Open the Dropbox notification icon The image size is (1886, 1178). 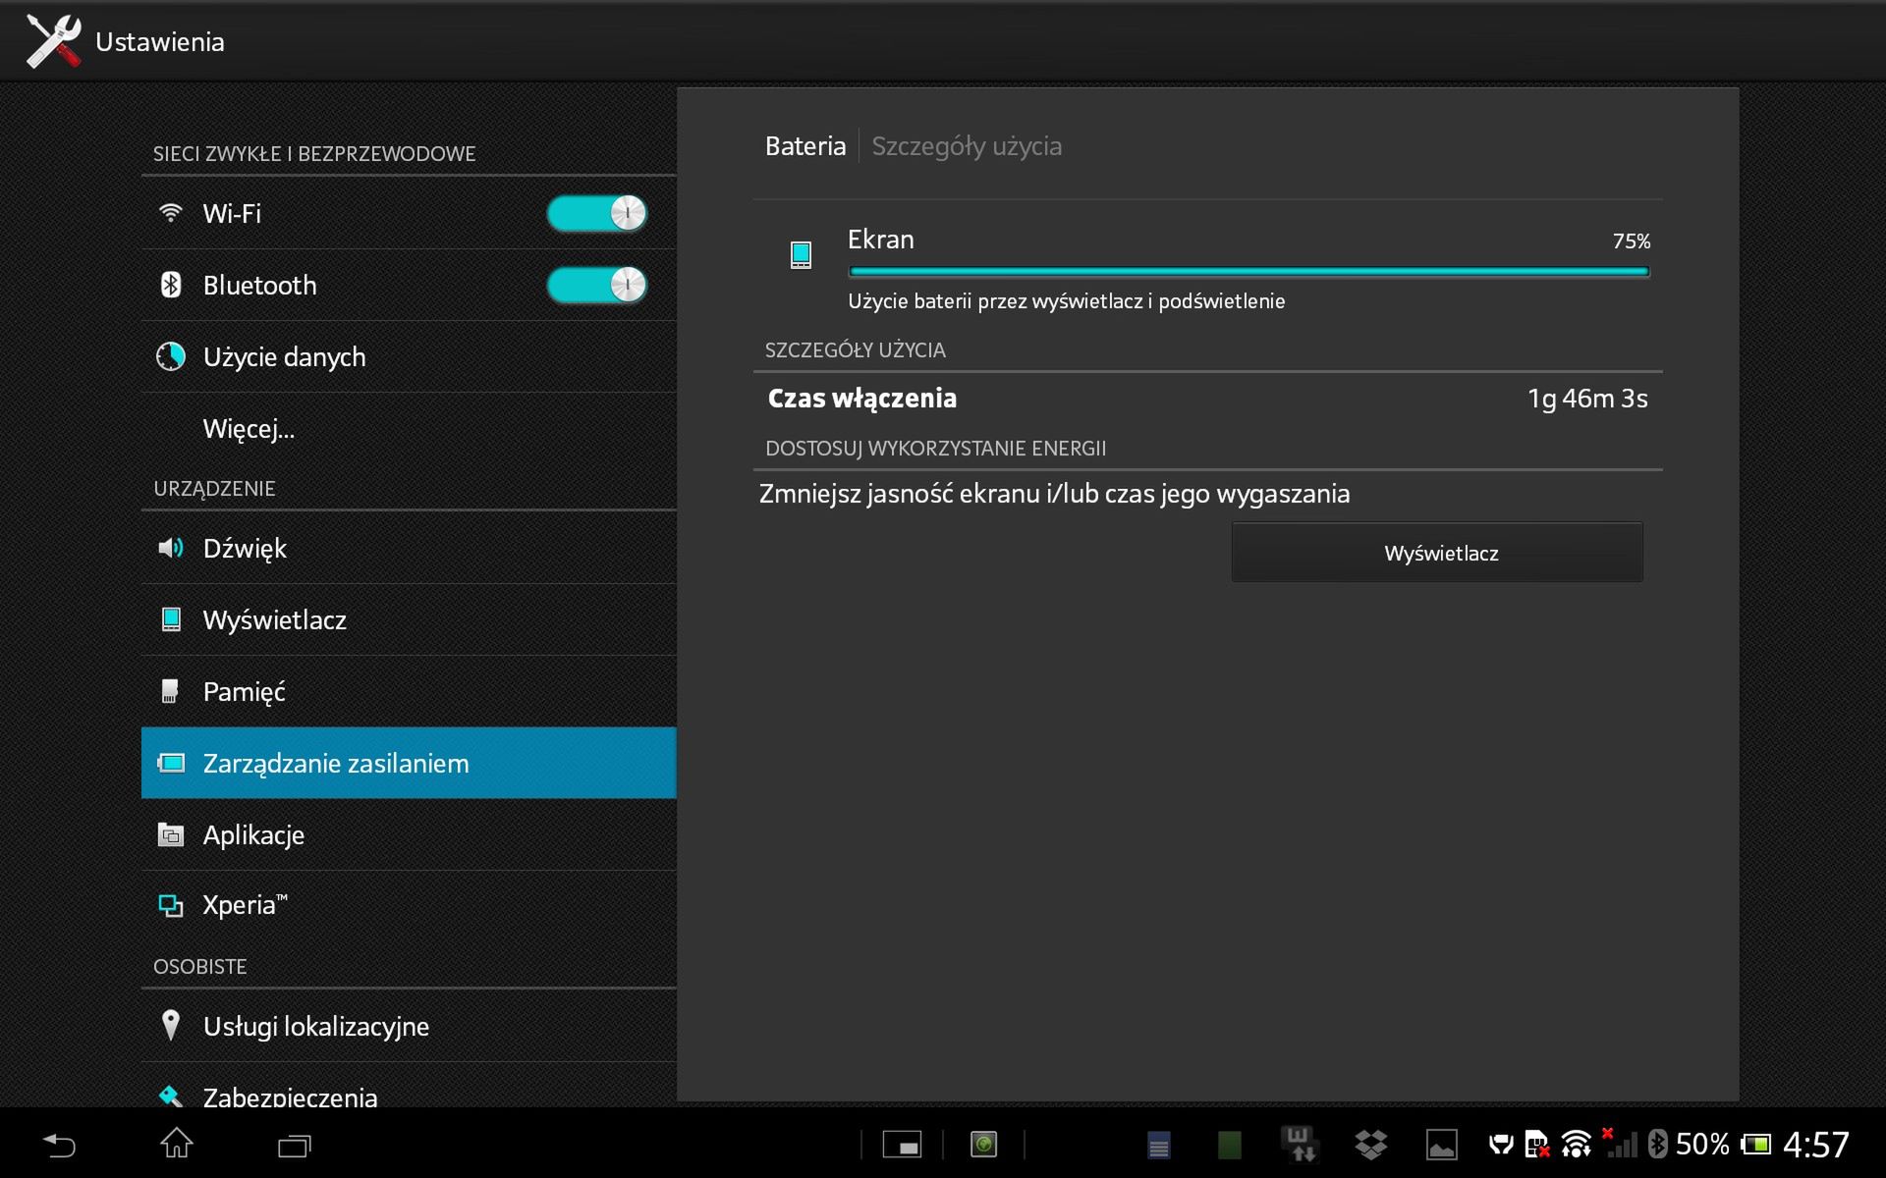tap(1370, 1145)
